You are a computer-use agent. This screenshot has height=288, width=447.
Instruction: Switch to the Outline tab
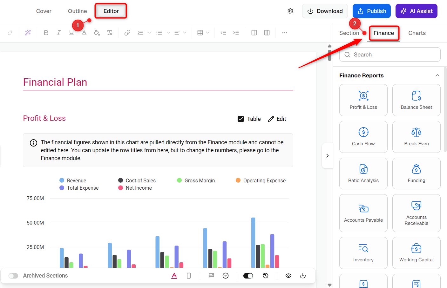78,11
